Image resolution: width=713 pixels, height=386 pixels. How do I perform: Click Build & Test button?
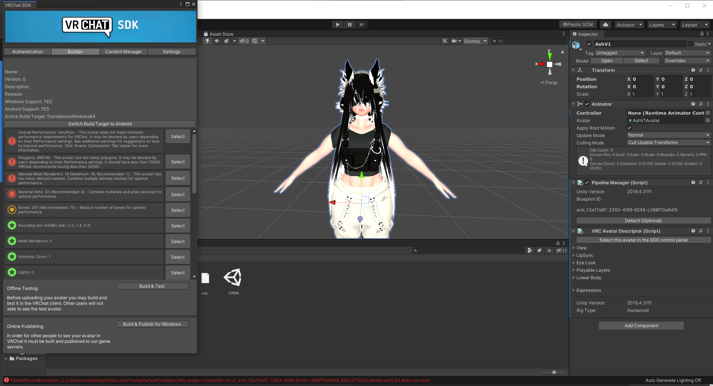click(152, 286)
